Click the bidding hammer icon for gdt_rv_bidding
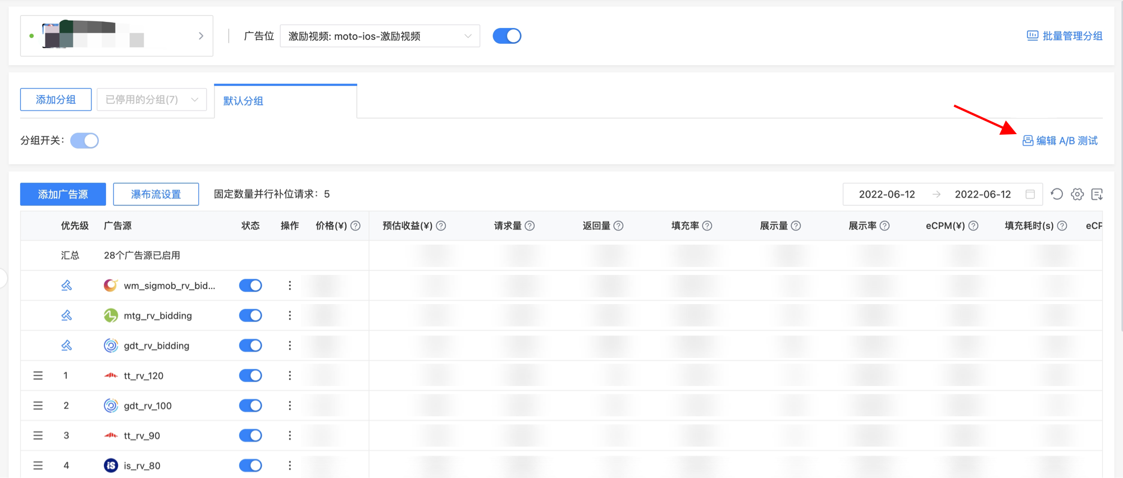Viewport: 1123px width, 478px height. click(66, 346)
